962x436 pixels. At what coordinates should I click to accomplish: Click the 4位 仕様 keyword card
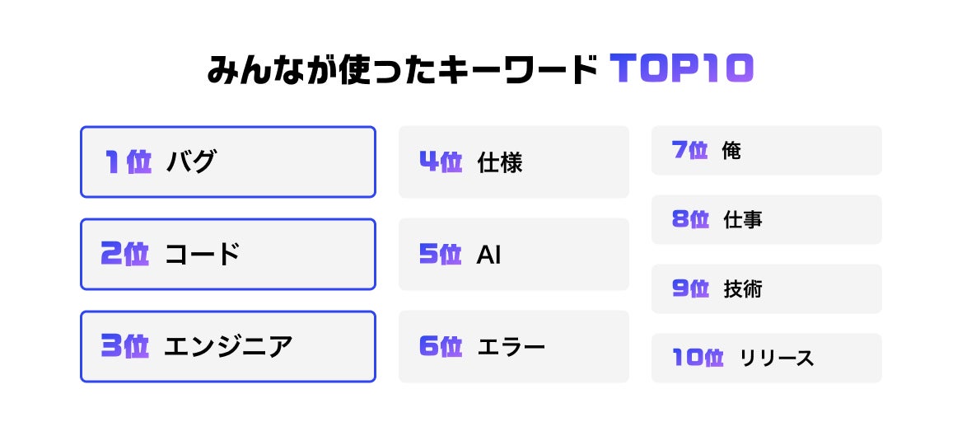tap(513, 162)
